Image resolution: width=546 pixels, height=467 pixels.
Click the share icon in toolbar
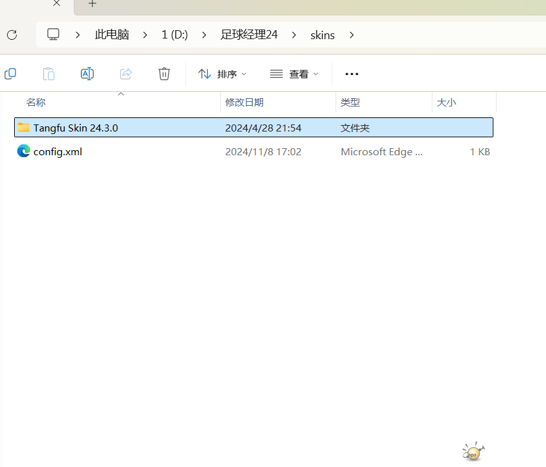pos(126,74)
